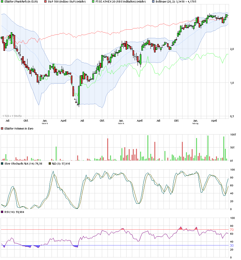Click the 2012 year marker on time axis
The height and width of the screenshot is (260, 241).
click(45, 124)
